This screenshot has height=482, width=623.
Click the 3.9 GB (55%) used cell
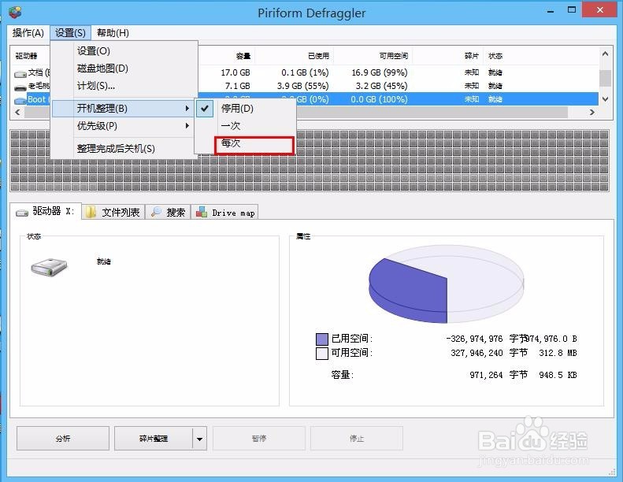(x=302, y=86)
